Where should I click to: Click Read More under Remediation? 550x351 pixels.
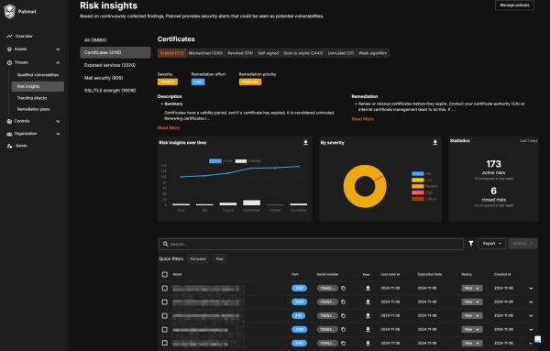[362, 119]
